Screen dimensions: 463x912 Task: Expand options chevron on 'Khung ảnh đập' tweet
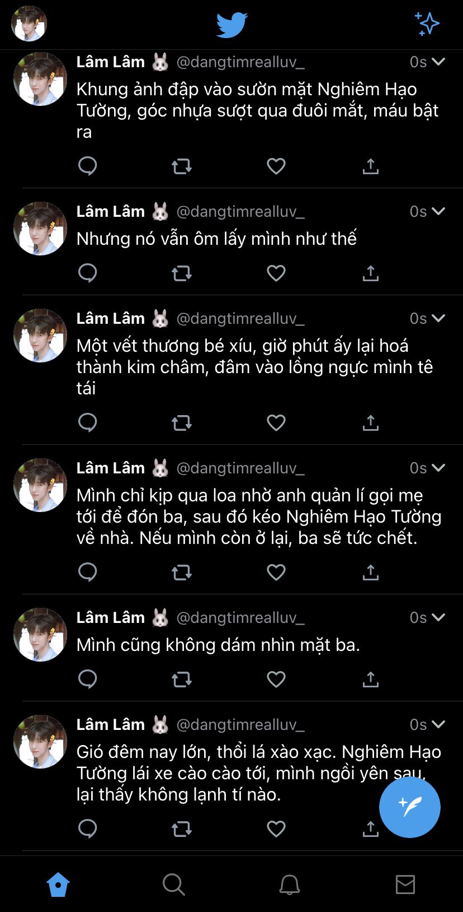[439, 62]
